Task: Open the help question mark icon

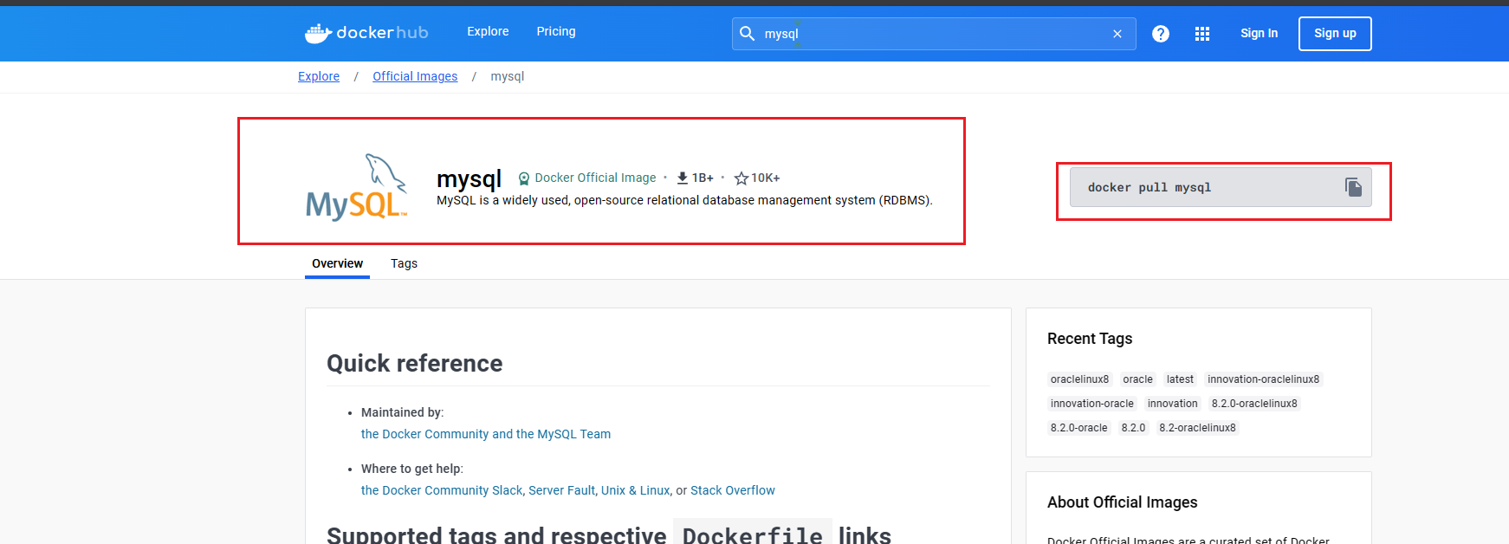Action: (1161, 34)
